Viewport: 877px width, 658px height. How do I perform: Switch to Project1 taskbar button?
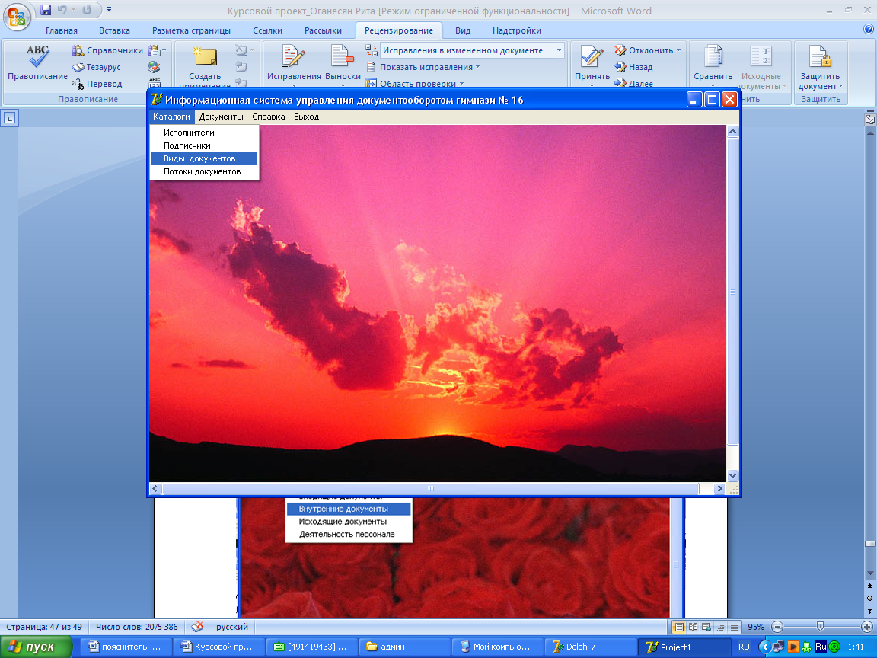[686, 647]
